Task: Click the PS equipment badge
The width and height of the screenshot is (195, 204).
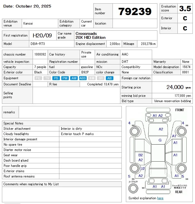Action: coord(56,78)
